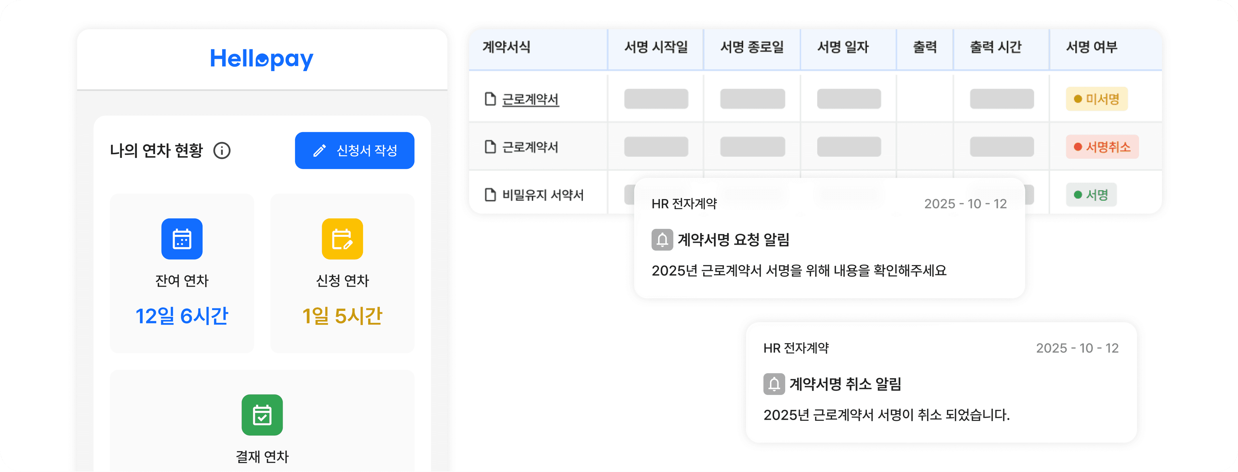Click the 잔여 연차 label

point(182,280)
